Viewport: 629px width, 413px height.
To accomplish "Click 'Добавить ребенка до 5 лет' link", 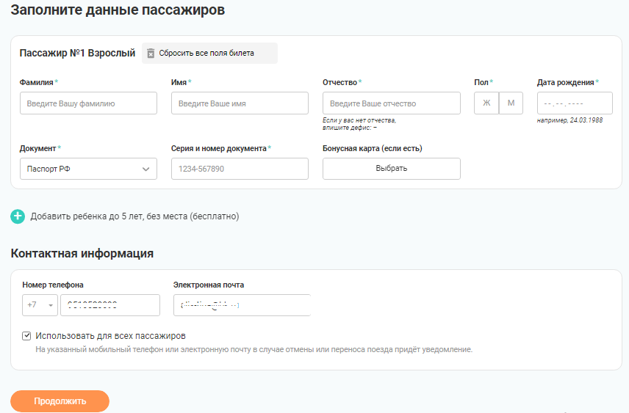I will point(134,216).
